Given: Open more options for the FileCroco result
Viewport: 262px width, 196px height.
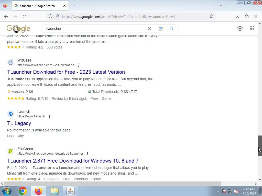Looking at the screenshot, I should (88, 153).
